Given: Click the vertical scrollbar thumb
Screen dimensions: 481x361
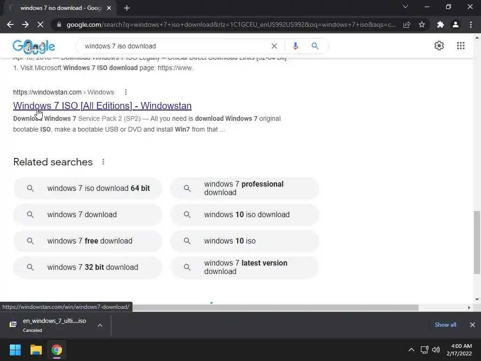Looking at the screenshot, I should pyautogui.click(x=477, y=242).
